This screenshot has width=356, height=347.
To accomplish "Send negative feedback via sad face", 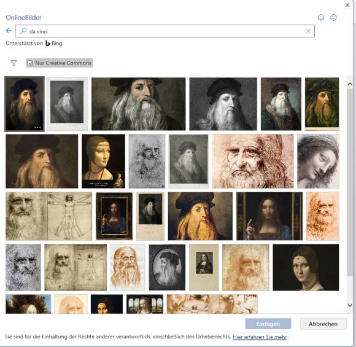I will point(333,17).
